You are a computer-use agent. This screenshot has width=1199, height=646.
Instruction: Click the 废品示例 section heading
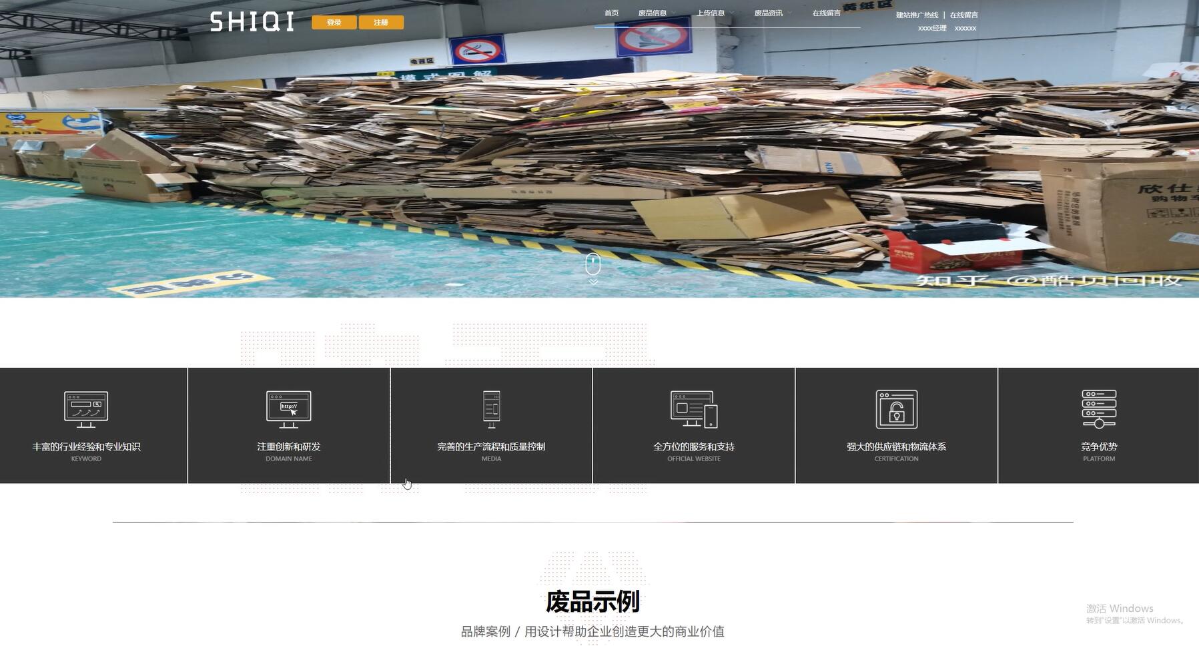[592, 601]
